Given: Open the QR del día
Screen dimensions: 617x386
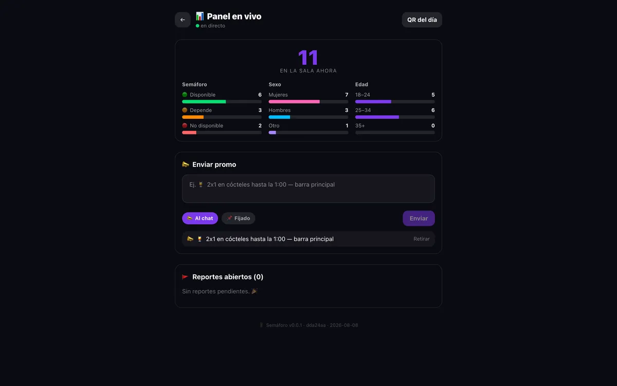Looking at the screenshot, I should (x=422, y=20).
